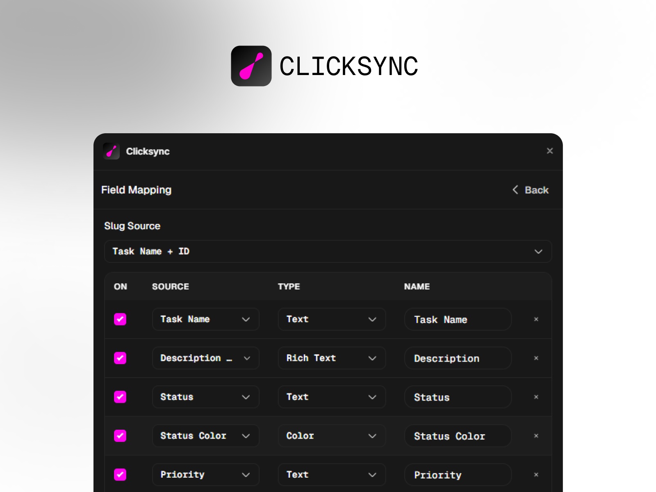Viewport: 656px width, 492px height.
Task: Remove the Priority mapping row
Action: (536, 474)
